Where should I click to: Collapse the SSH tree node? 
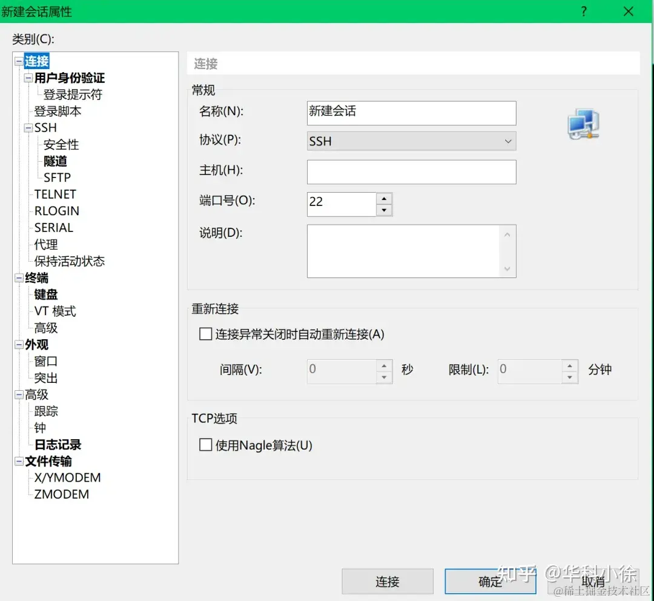(28, 128)
